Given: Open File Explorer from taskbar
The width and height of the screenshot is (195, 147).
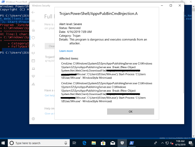Looking at the screenshot, I should (x=94, y=143).
